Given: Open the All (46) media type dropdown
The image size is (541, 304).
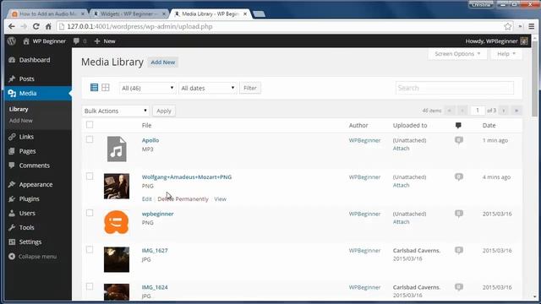Looking at the screenshot, I should 147,88.
